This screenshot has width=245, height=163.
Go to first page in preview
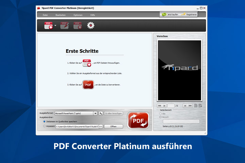coord(159,106)
